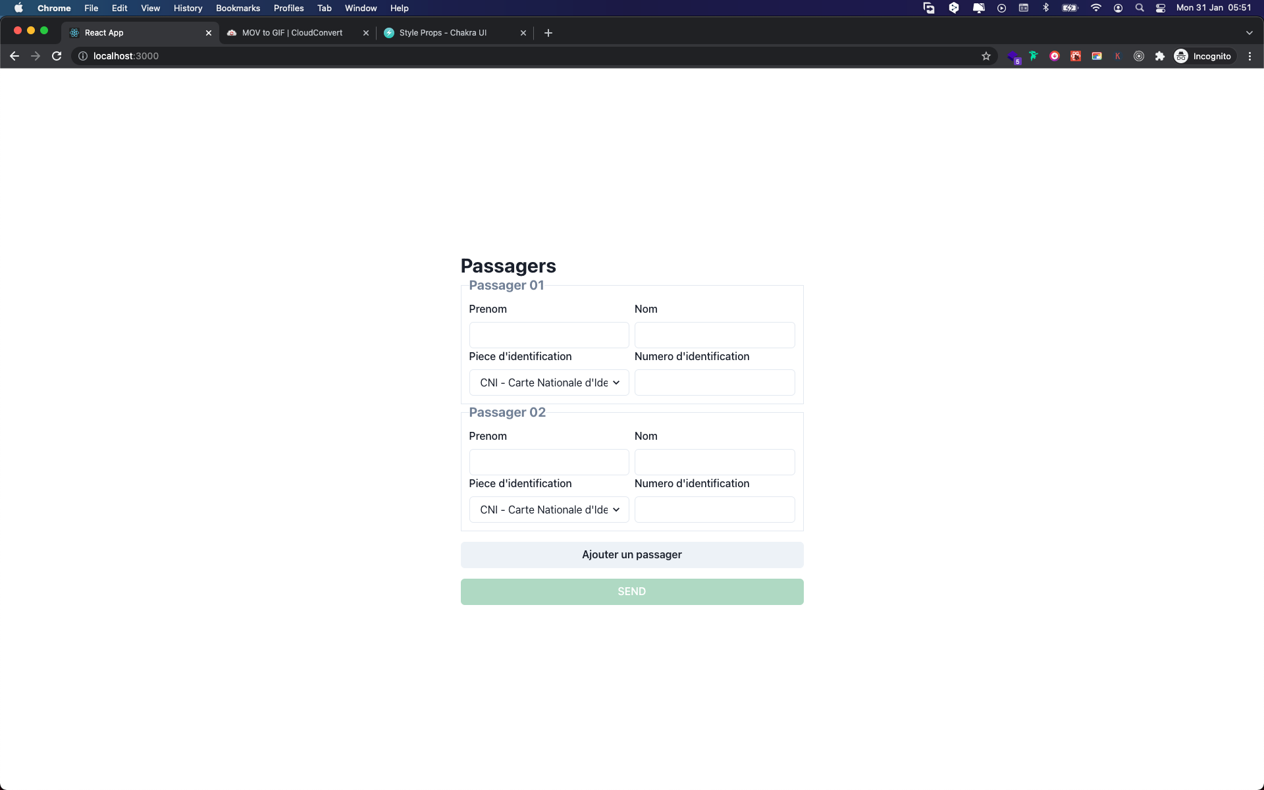Click the Ajouter un passager button
Image resolution: width=1264 pixels, height=790 pixels.
click(x=631, y=554)
